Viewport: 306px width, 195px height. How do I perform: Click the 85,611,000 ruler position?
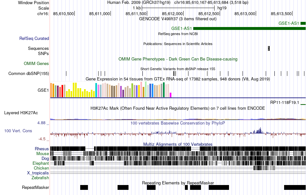tap(100, 14)
